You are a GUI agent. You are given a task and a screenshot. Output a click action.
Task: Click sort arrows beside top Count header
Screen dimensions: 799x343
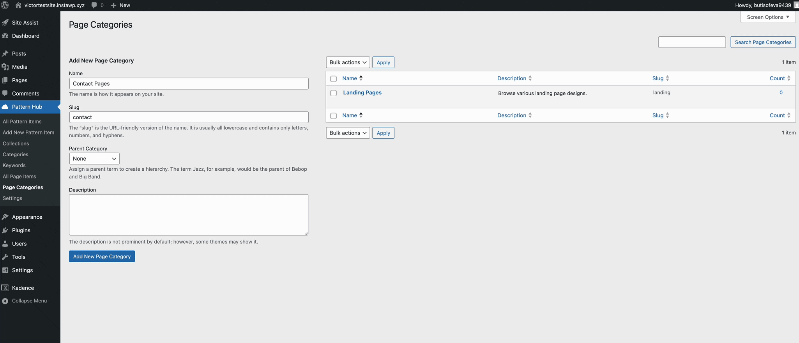coord(789,78)
